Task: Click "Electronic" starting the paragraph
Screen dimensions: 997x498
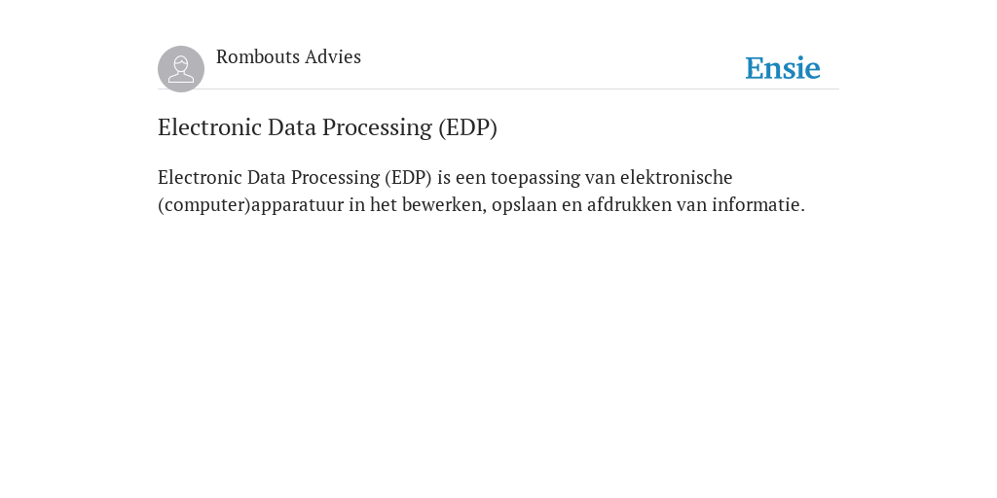Action: [200, 177]
